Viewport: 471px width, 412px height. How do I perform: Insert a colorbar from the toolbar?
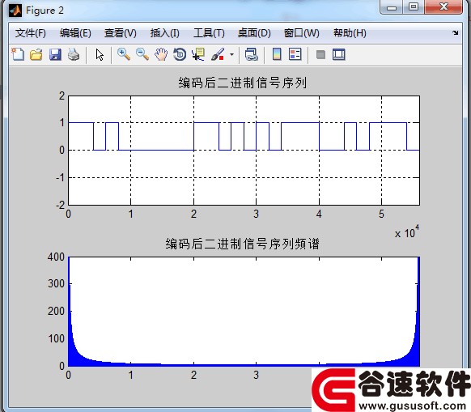tap(277, 55)
